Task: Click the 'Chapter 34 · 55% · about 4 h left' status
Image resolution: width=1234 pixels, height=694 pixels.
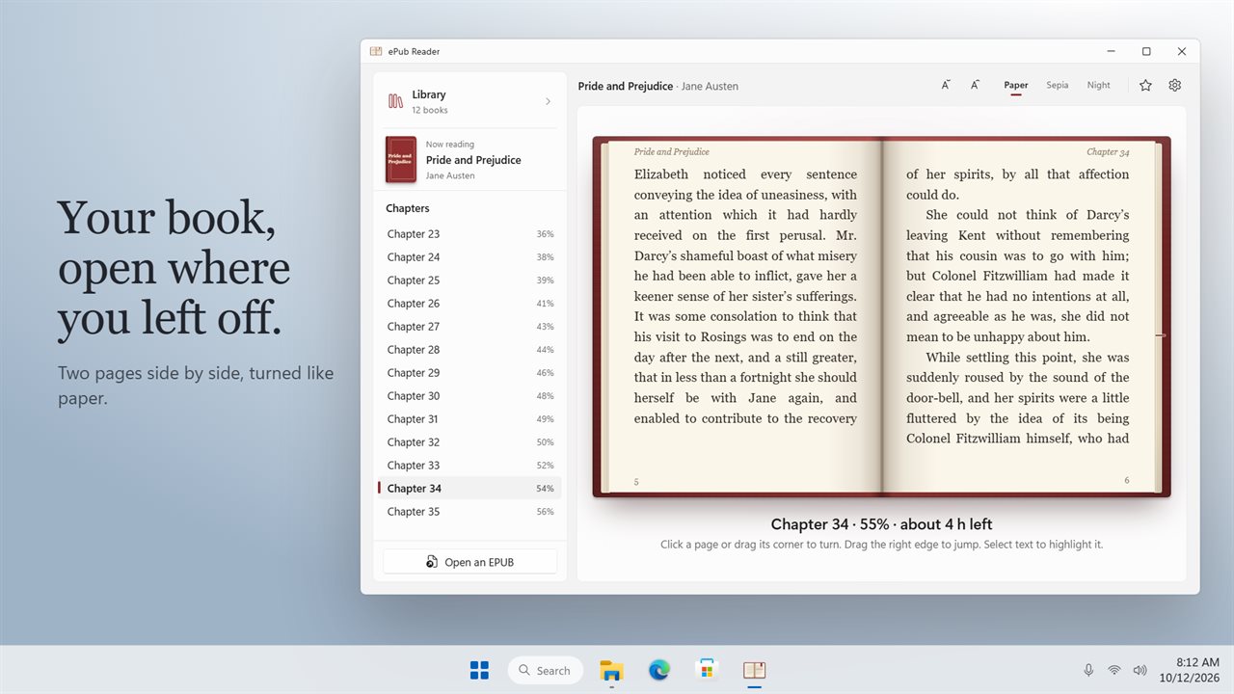Action: click(881, 524)
